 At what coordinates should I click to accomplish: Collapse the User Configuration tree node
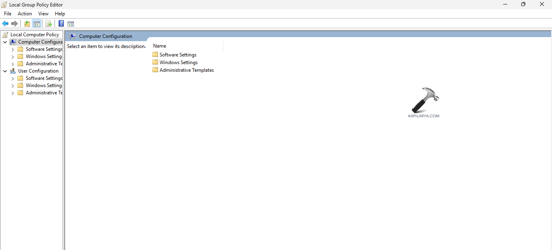click(x=5, y=71)
